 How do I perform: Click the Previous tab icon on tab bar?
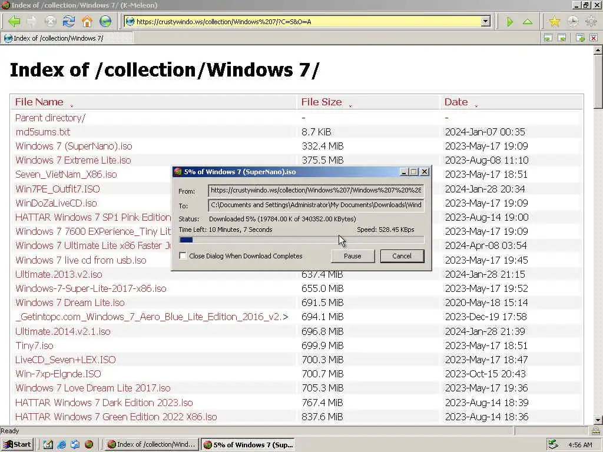(548, 38)
